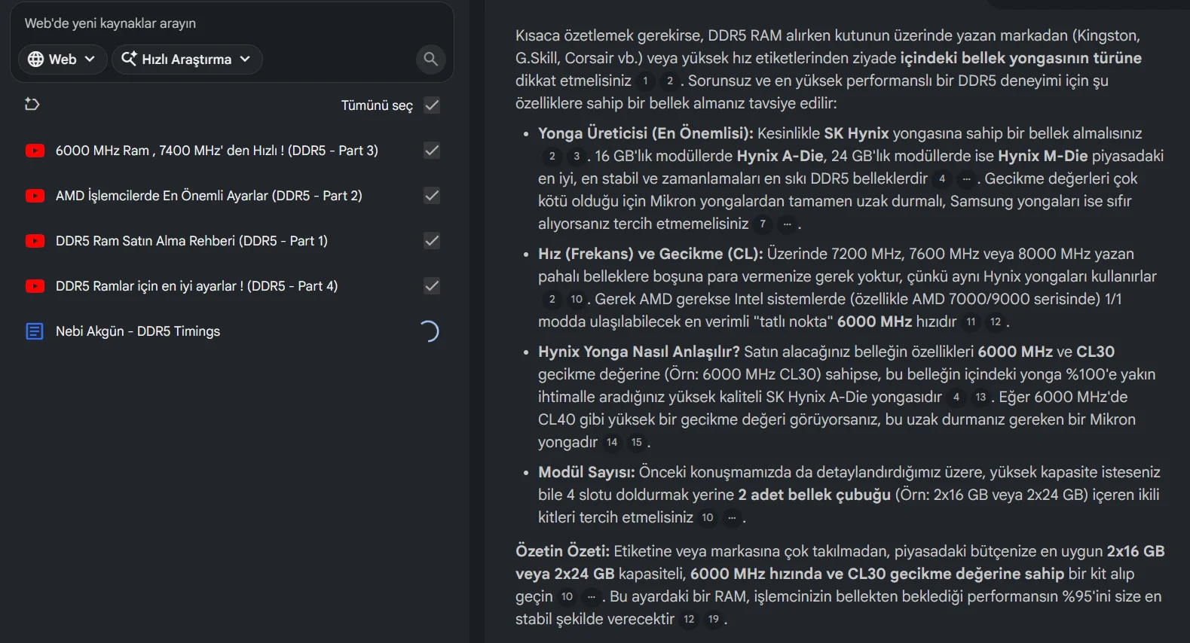Open citation 19 after 'stabil şekilde verecektir'
The width and height of the screenshot is (1190, 643).
coord(714,620)
